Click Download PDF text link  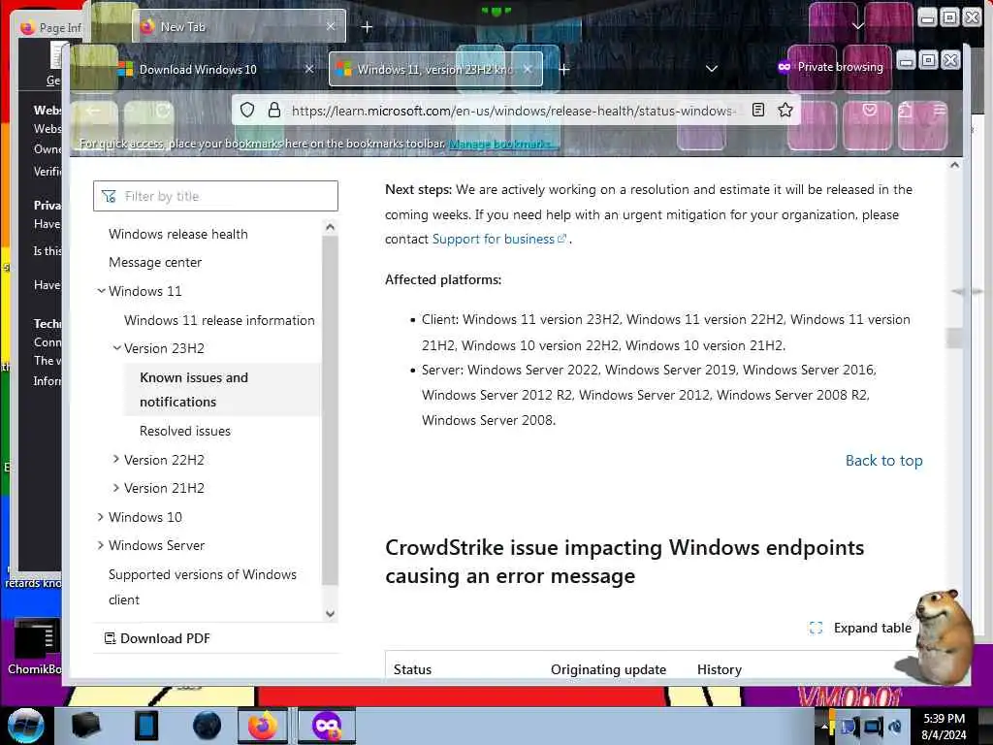pos(165,638)
